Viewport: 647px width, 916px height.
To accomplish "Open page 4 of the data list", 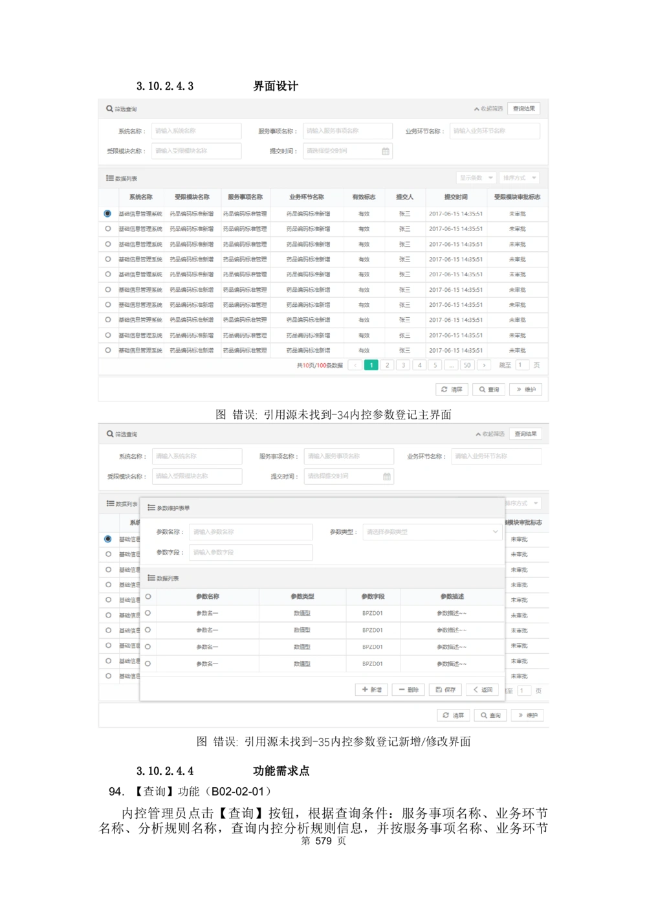I will 419,365.
